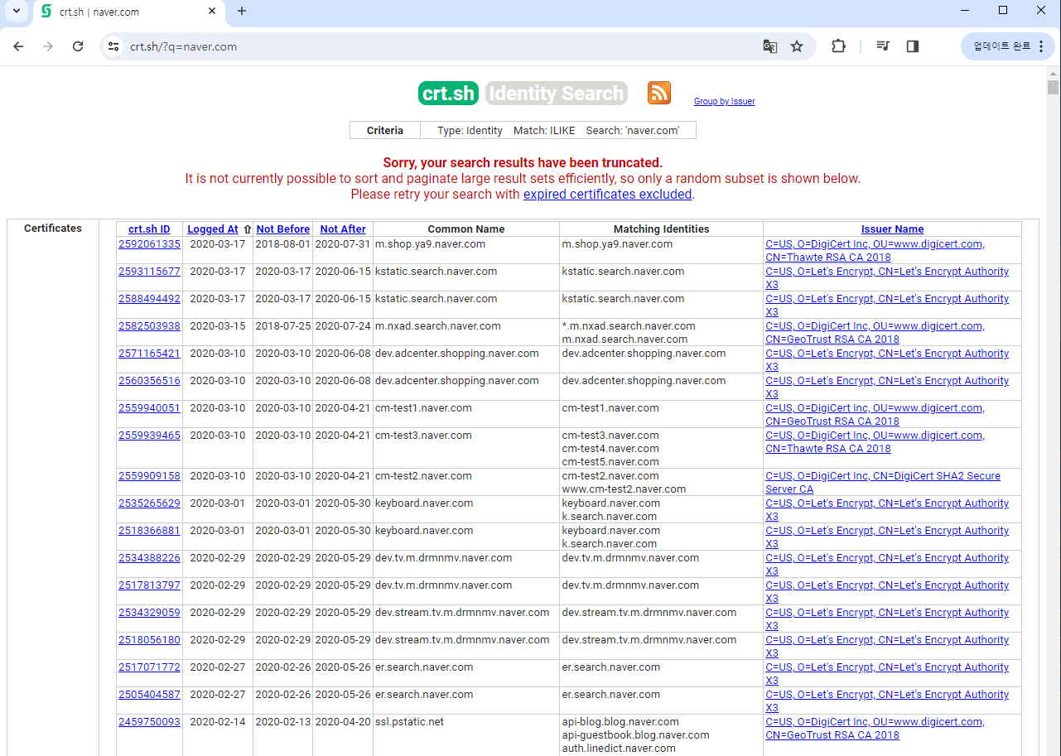Close the crt.sh naver.com tab
The width and height of the screenshot is (1061, 756).
212,12
